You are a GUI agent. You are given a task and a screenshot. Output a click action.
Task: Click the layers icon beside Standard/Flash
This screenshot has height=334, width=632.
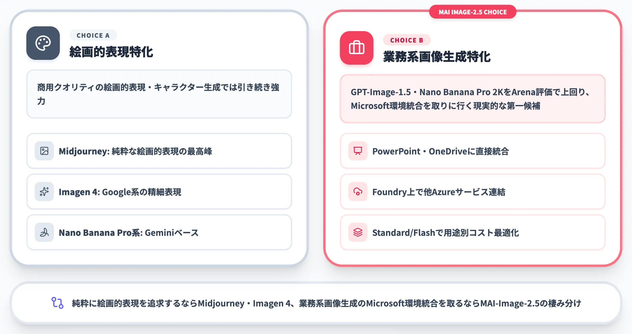pyautogui.click(x=358, y=232)
